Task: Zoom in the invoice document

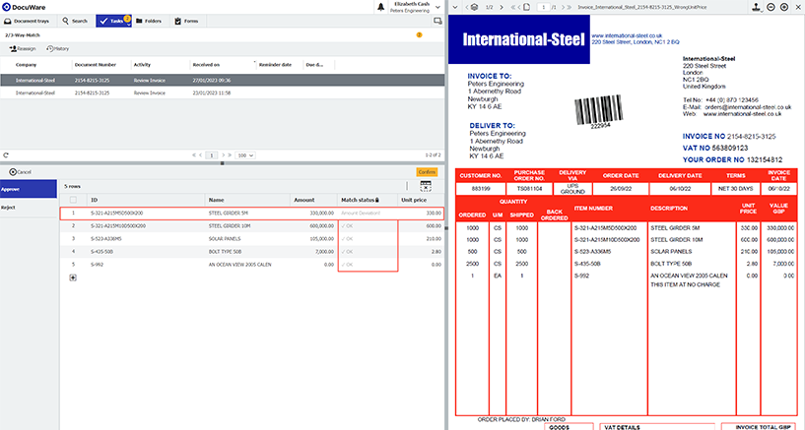Action: click(784, 7)
